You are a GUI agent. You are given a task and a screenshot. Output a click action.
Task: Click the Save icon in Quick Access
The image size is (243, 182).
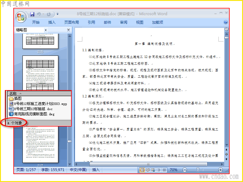(x=32, y=14)
